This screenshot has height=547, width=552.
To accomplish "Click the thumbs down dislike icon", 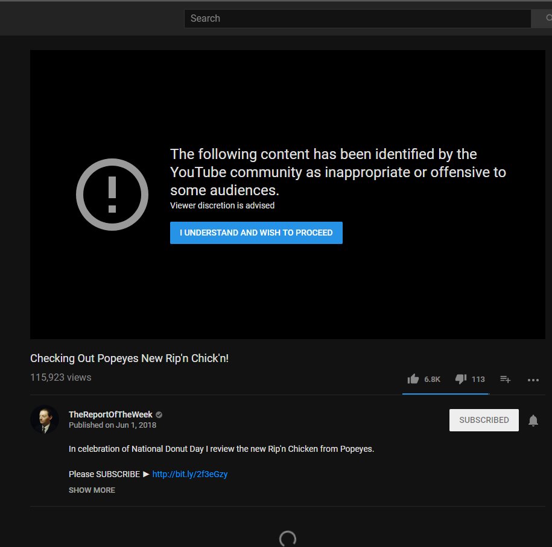I will pos(460,379).
